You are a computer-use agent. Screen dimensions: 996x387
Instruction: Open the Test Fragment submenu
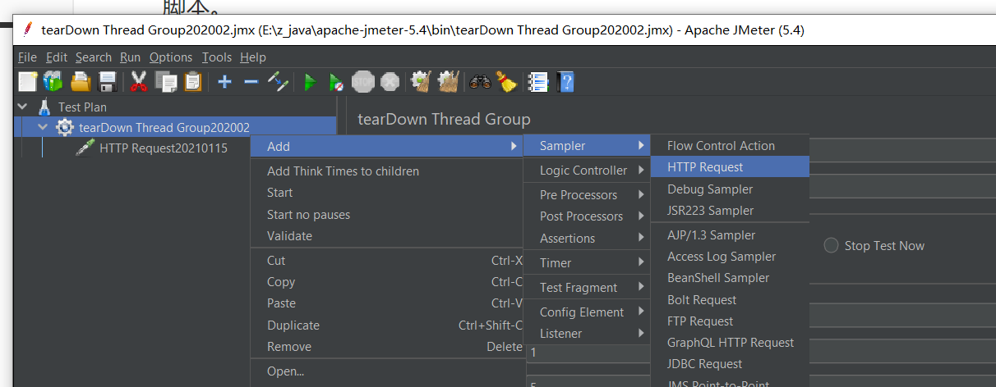click(586, 287)
